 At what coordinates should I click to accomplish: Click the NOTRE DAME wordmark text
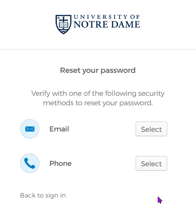coord(107,25)
